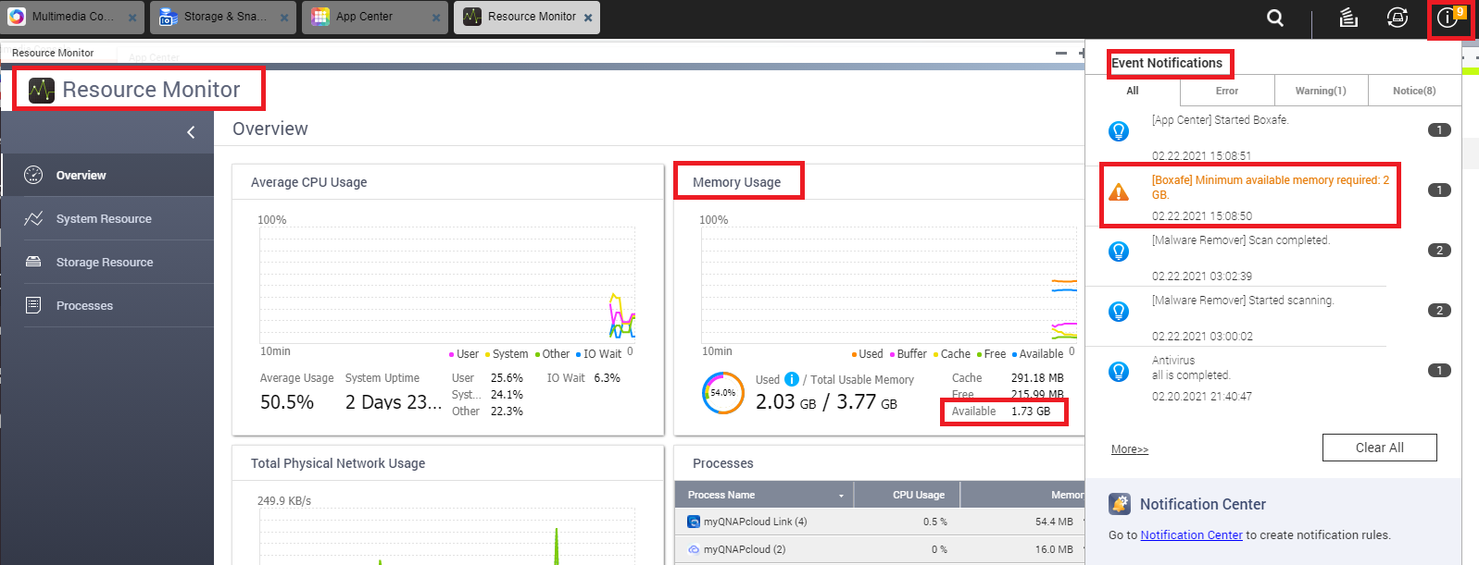Collapse the sidebar with the chevron
1479x565 pixels.
[191, 132]
